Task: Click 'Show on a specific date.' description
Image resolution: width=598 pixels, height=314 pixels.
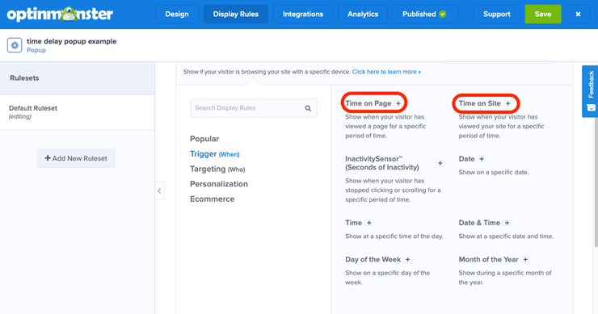Action: click(x=494, y=172)
